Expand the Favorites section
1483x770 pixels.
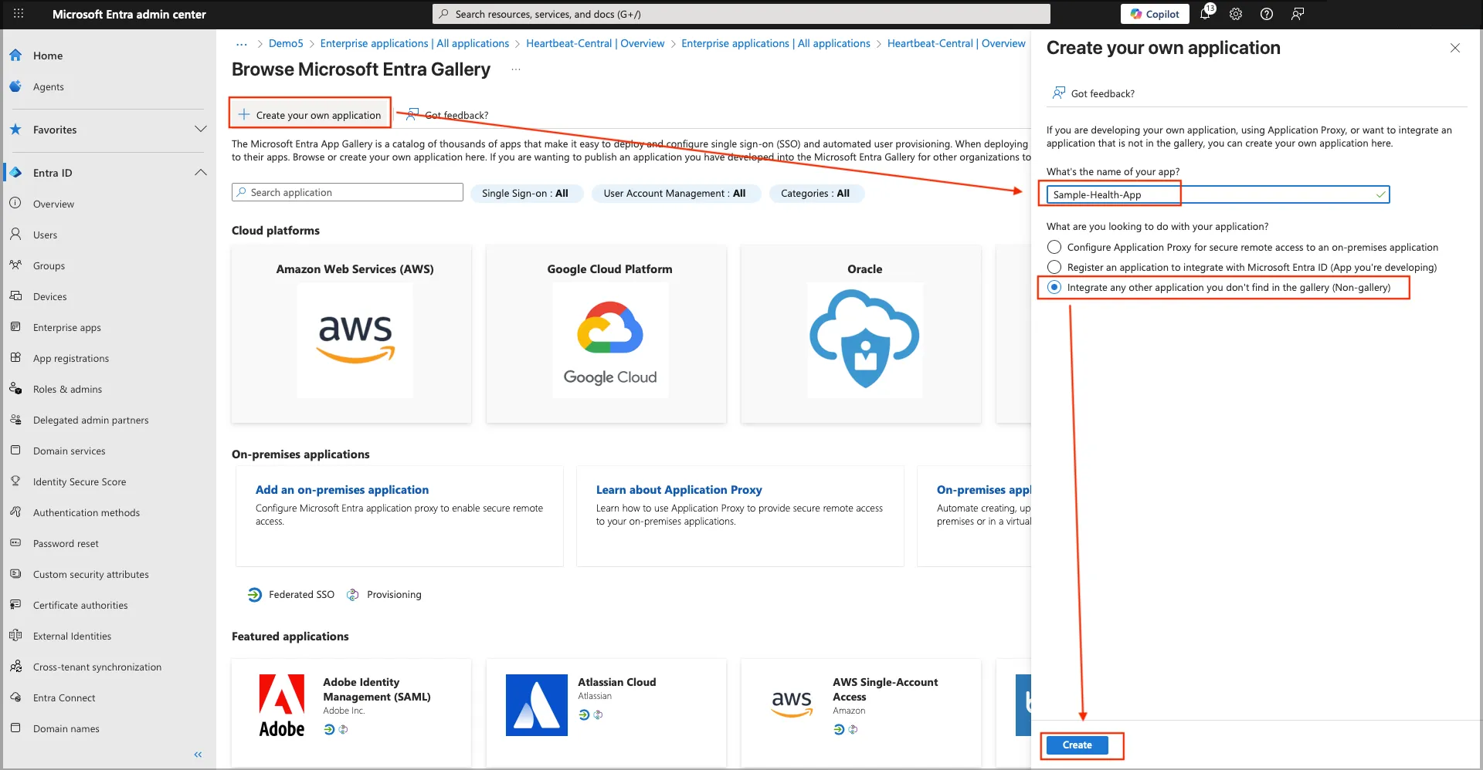pyautogui.click(x=200, y=130)
